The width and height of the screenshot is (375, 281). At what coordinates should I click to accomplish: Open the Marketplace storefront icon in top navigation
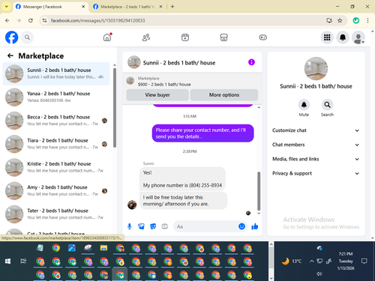(223, 37)
